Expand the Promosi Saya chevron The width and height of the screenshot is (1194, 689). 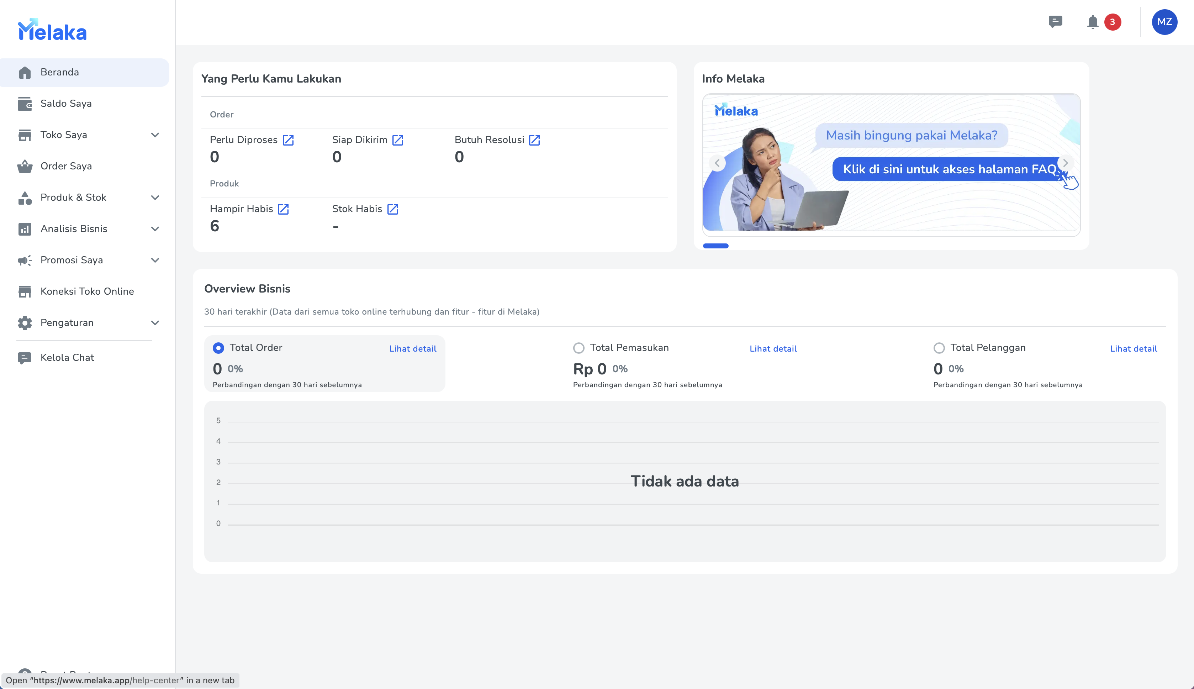click(x=155, y=260)
